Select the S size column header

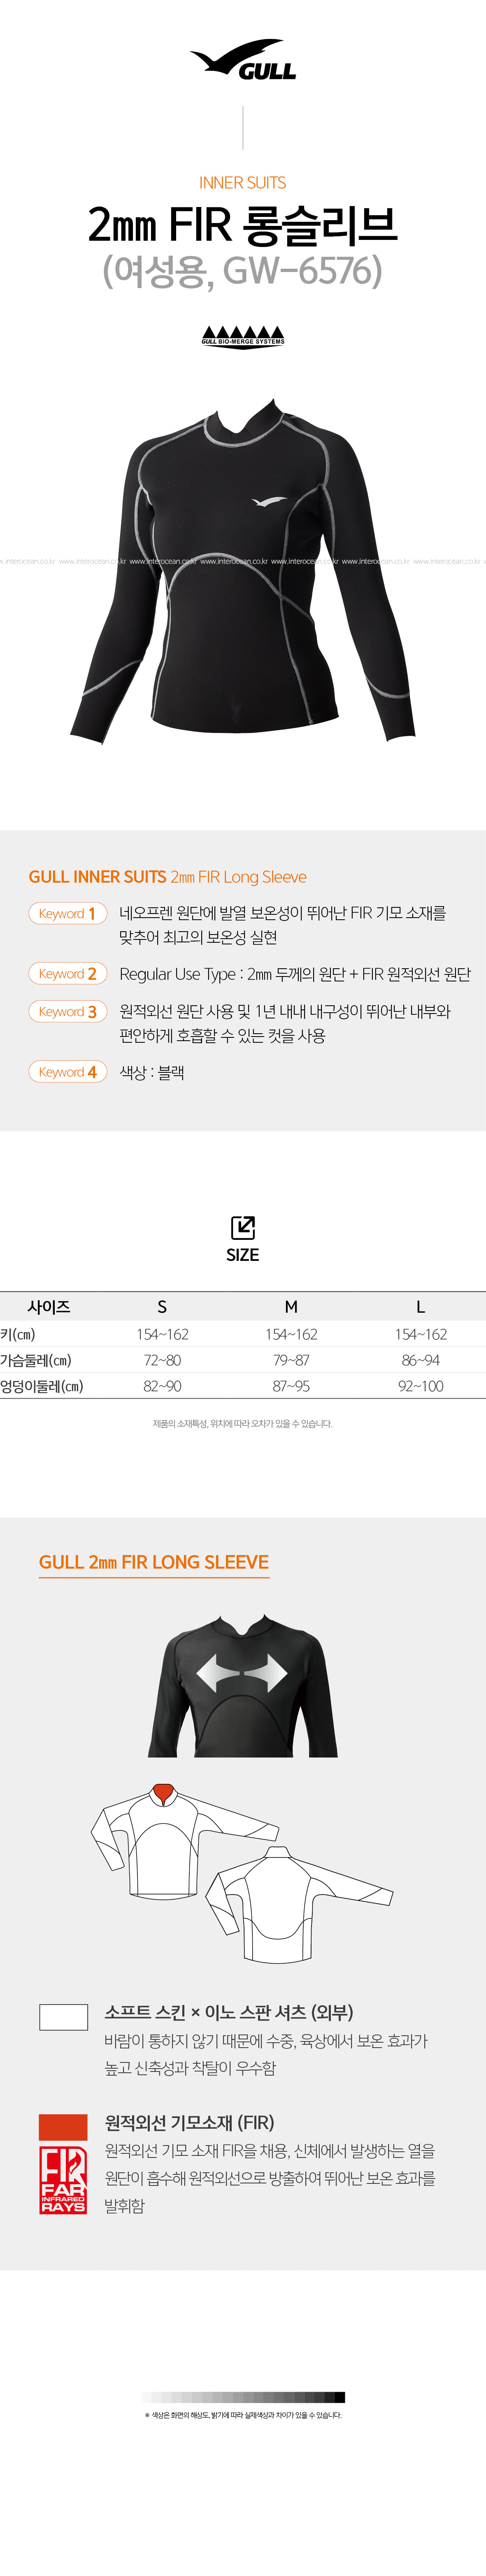tap(162, 1306)
